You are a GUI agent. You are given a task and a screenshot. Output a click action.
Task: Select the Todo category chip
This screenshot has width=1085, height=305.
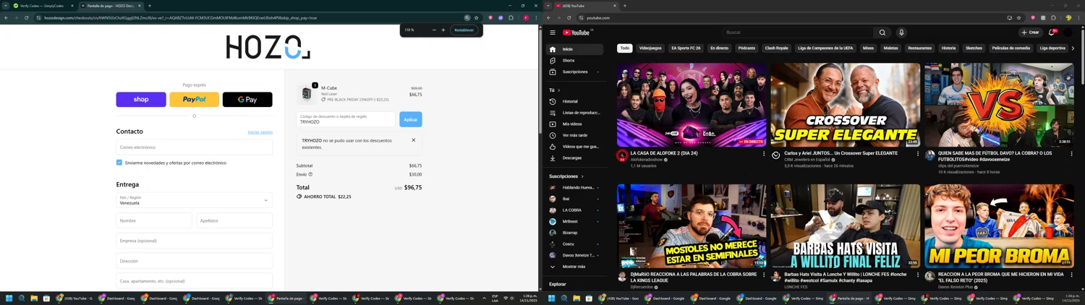625,48
